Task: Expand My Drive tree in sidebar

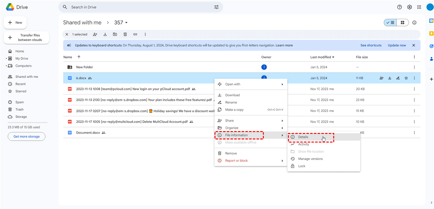Action: [6, 59]
